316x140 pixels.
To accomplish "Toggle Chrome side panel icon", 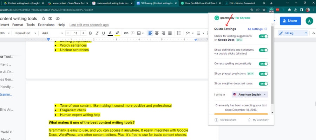I will [302, 10].
